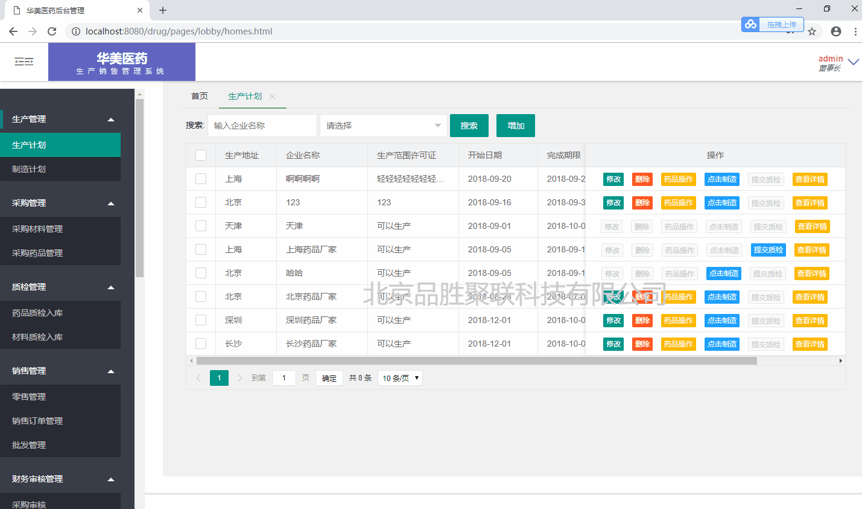Switch to the 首页 tab
Screen dimensions: 862x509
pos(200,97)
